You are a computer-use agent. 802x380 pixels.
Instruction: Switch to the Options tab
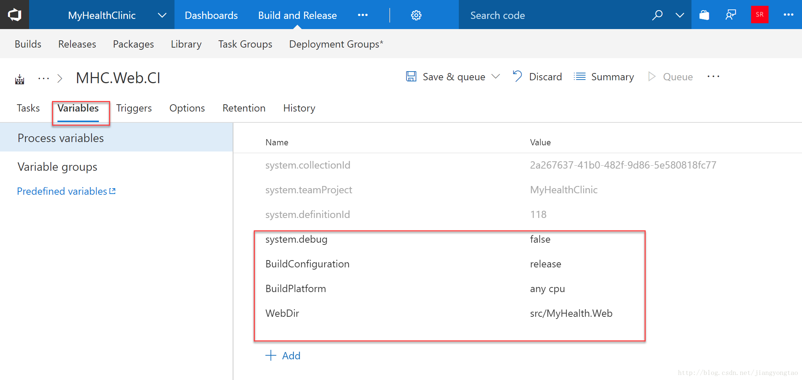[187, 108]
